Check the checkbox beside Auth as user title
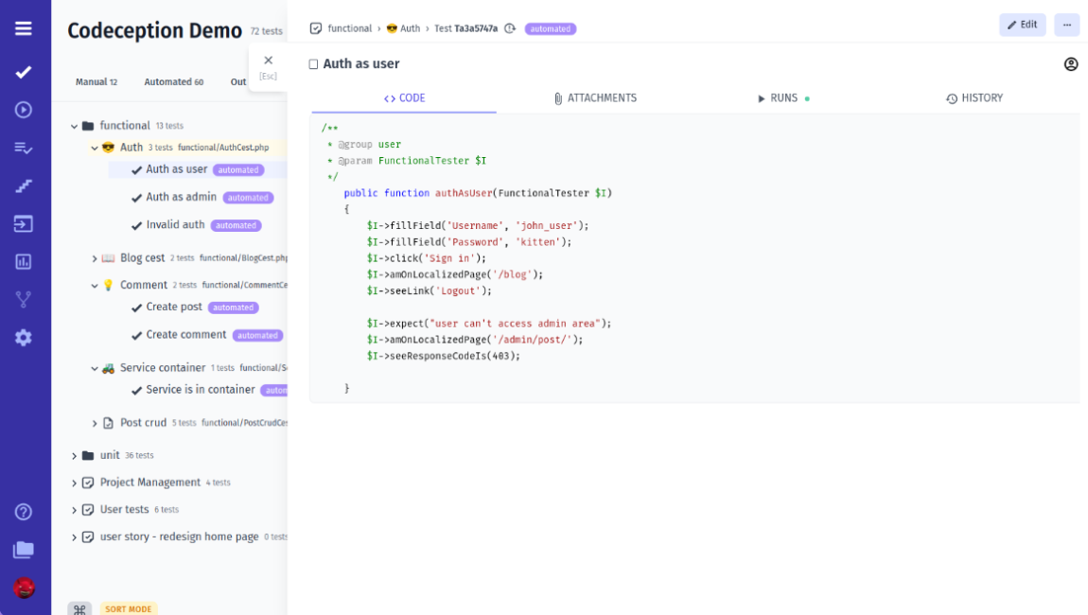 [x=313, y=63]
